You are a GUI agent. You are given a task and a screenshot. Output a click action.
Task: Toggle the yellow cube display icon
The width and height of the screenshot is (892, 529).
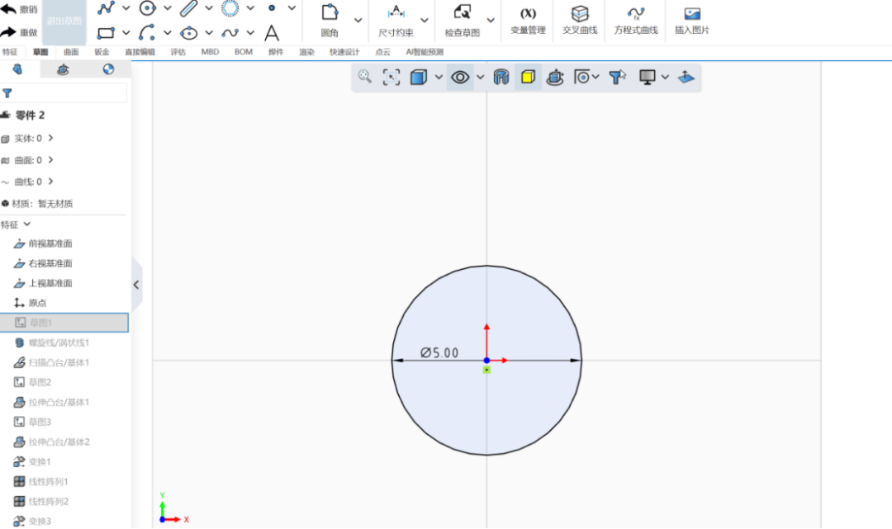pos(528,77)
